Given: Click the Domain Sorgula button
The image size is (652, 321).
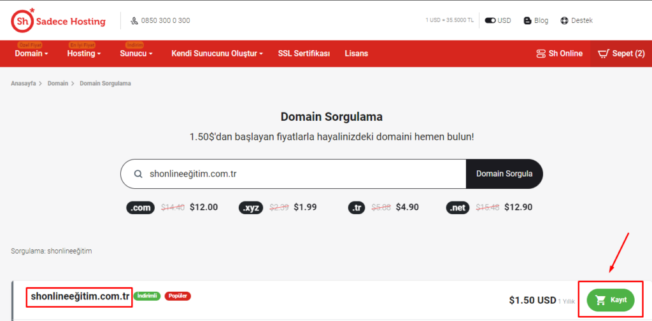Looking at the screenshot, I should 504,174.
